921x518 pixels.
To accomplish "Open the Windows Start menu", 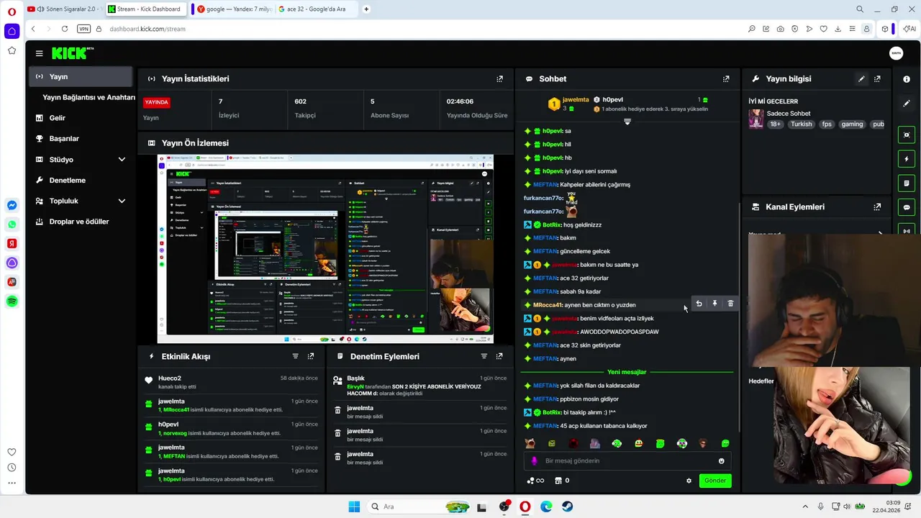I will (x=354, y=506).
